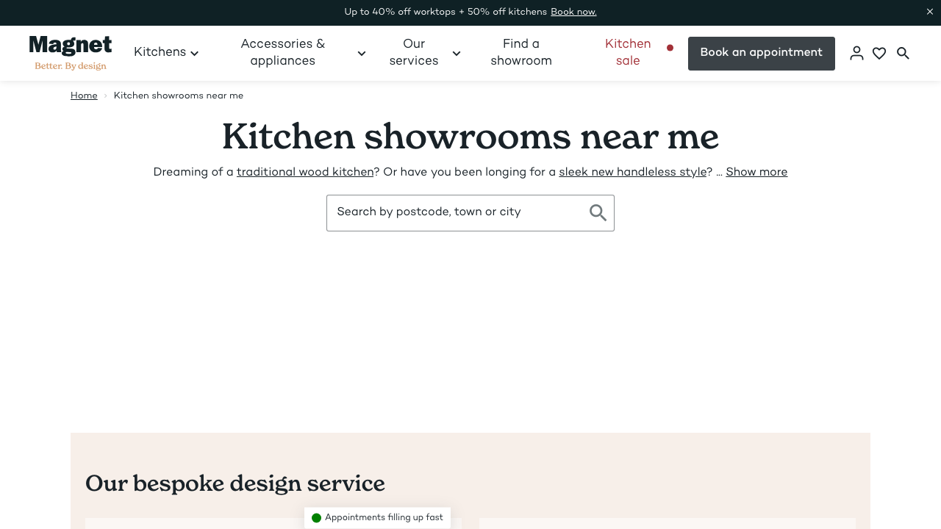The width and height of the screenshot is (941, 529).
Task: Click the magnifier in postcode search box
Action: (598, 213)
